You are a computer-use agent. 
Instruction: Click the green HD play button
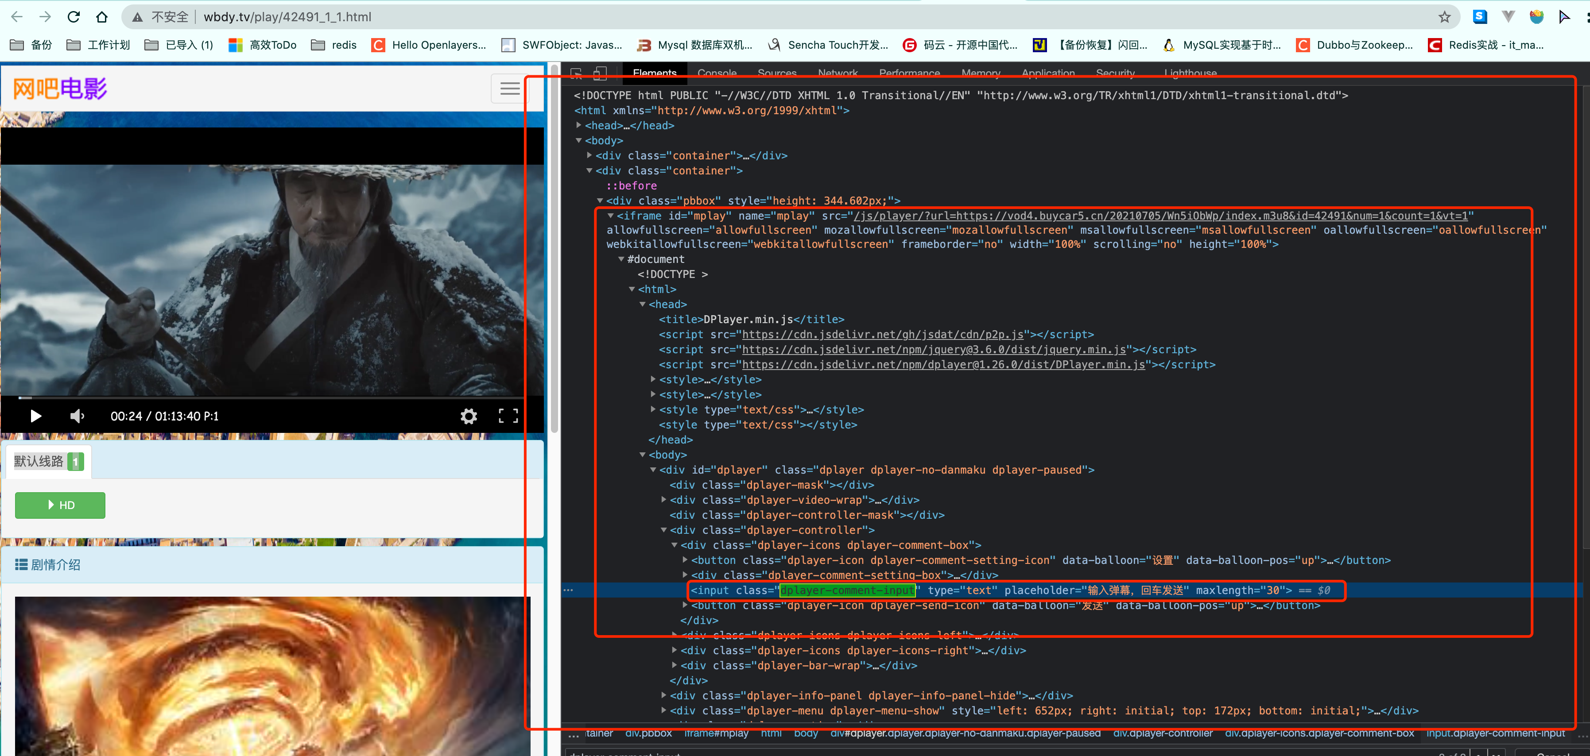60,505
